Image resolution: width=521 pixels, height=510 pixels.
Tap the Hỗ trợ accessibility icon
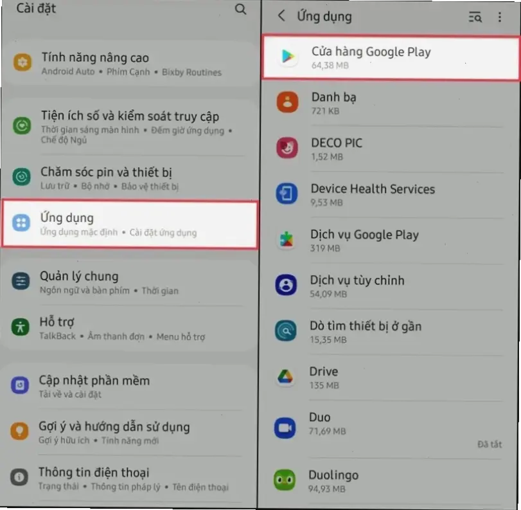[x=21, y=327]
